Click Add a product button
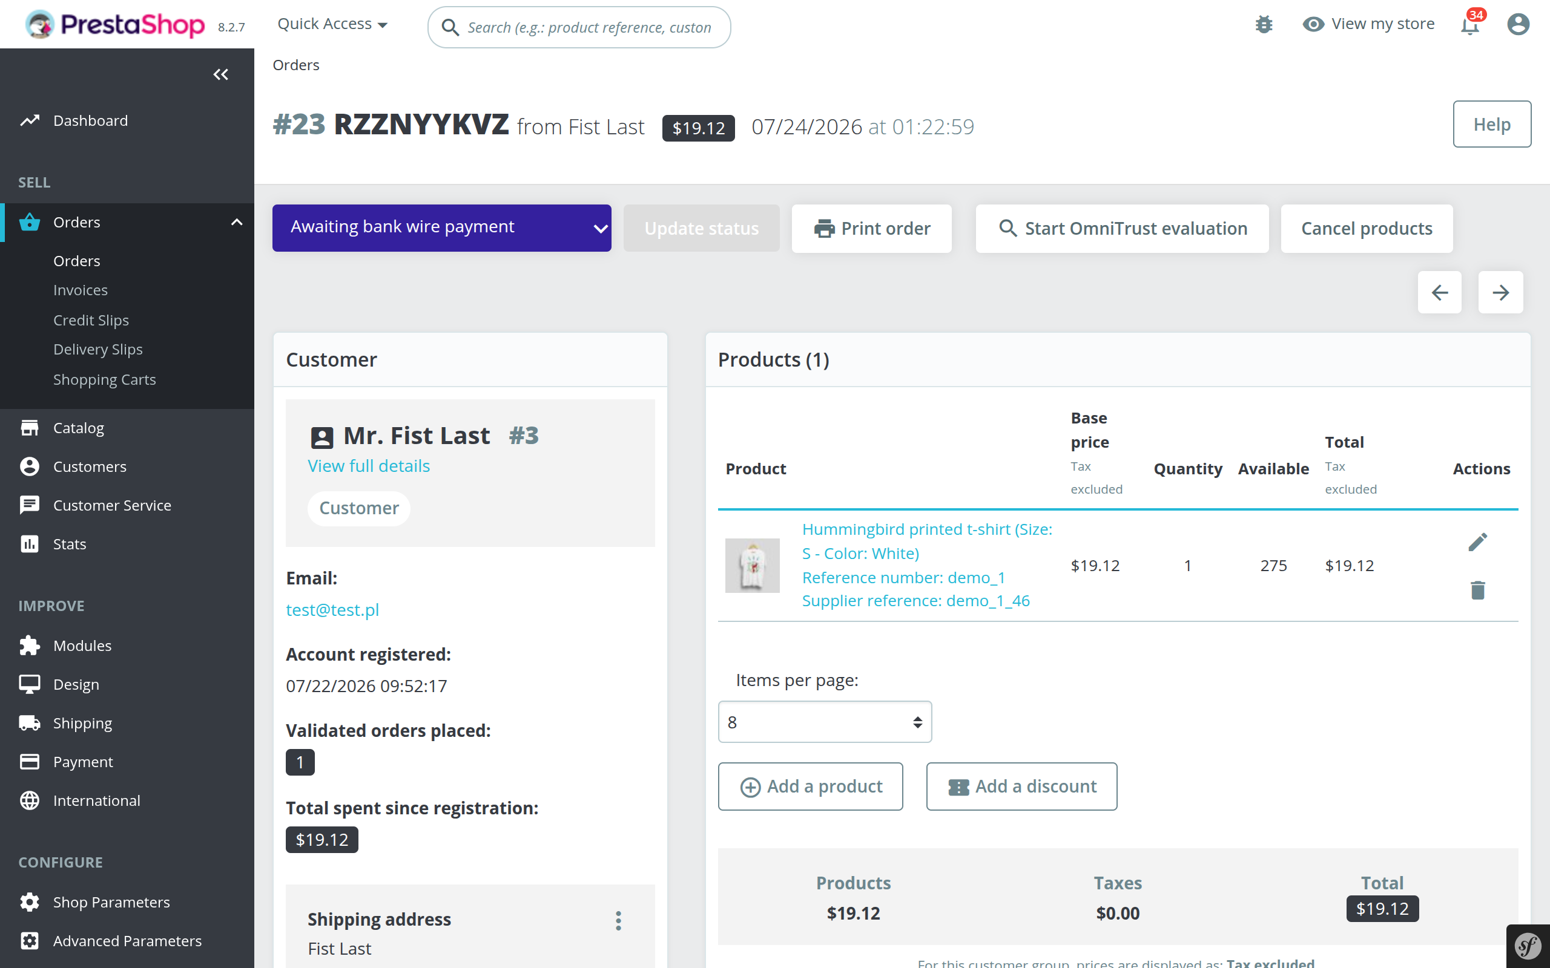 pyautogui.click(x=811, y=786)
